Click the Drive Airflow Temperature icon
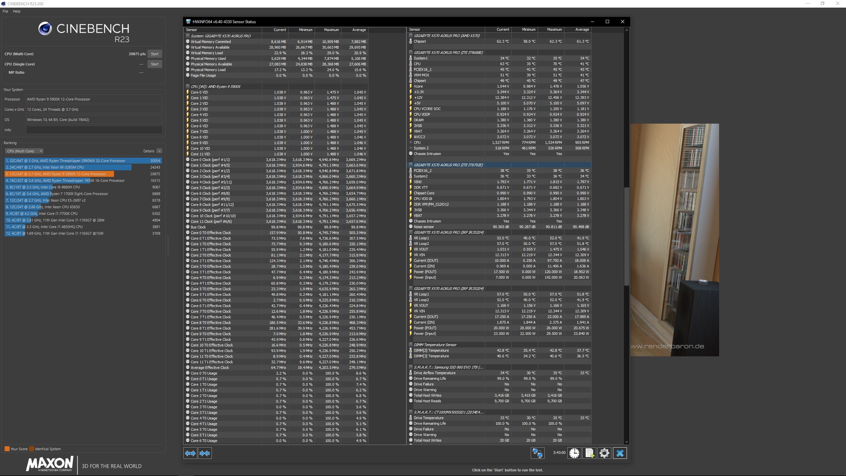Screen dimensions: 846x476 411,373
